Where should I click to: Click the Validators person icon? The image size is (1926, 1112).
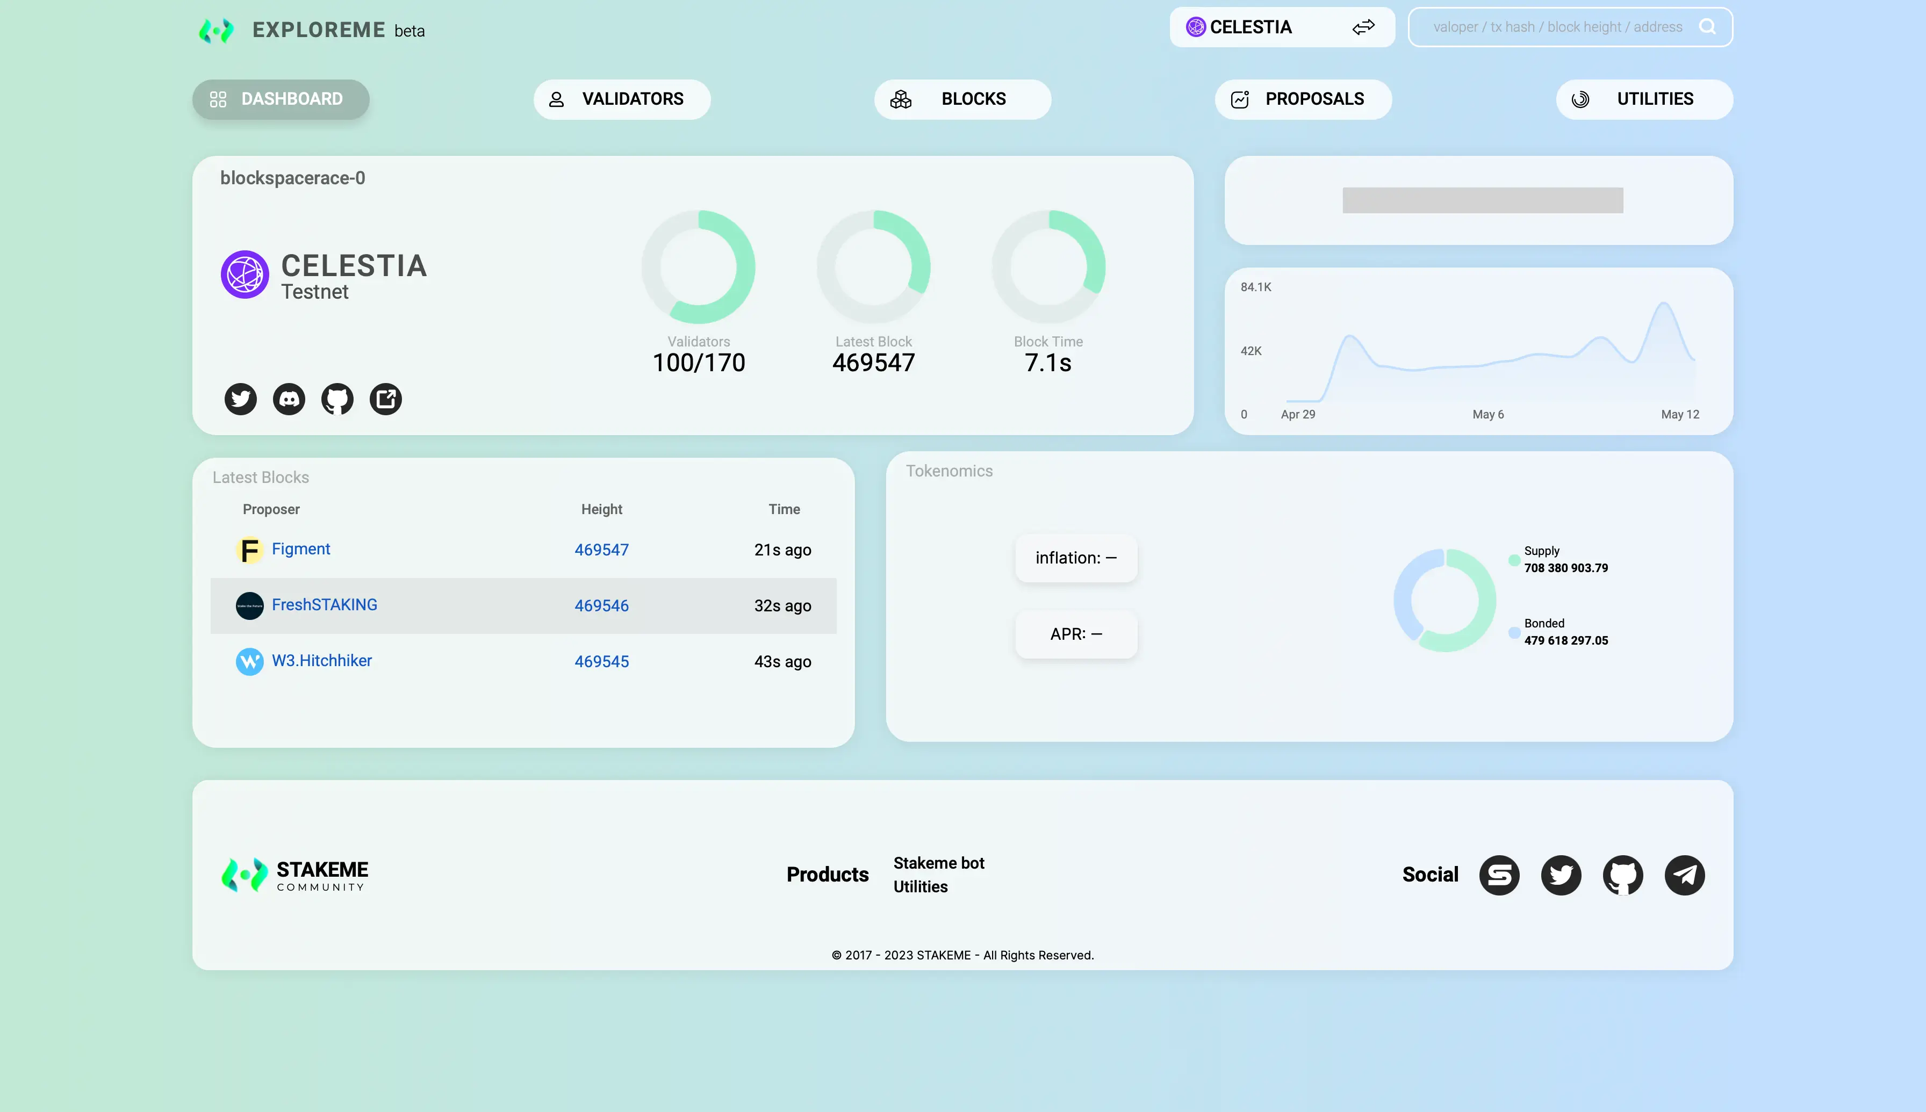tap(556, 99)
